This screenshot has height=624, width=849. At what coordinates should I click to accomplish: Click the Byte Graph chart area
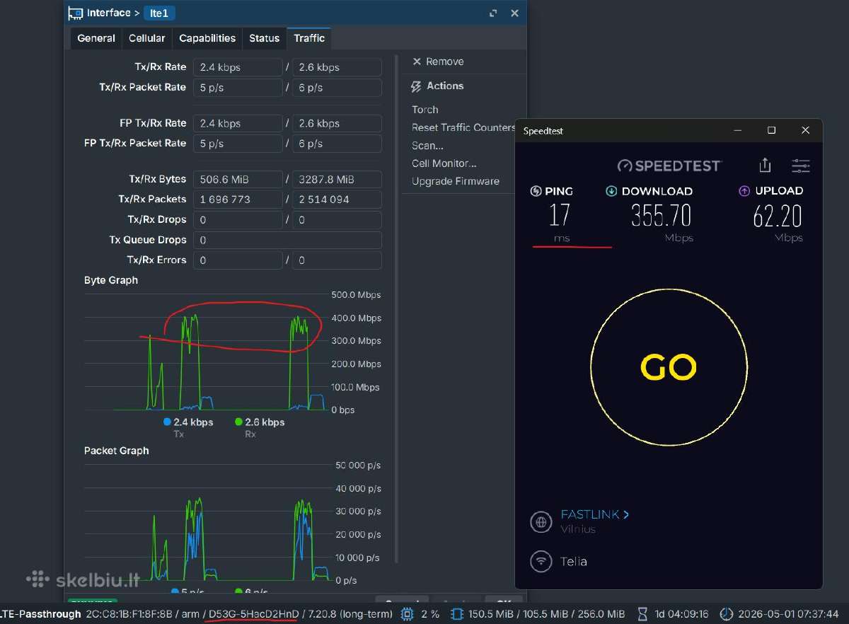pyautogui.click(x=205, y=352)
